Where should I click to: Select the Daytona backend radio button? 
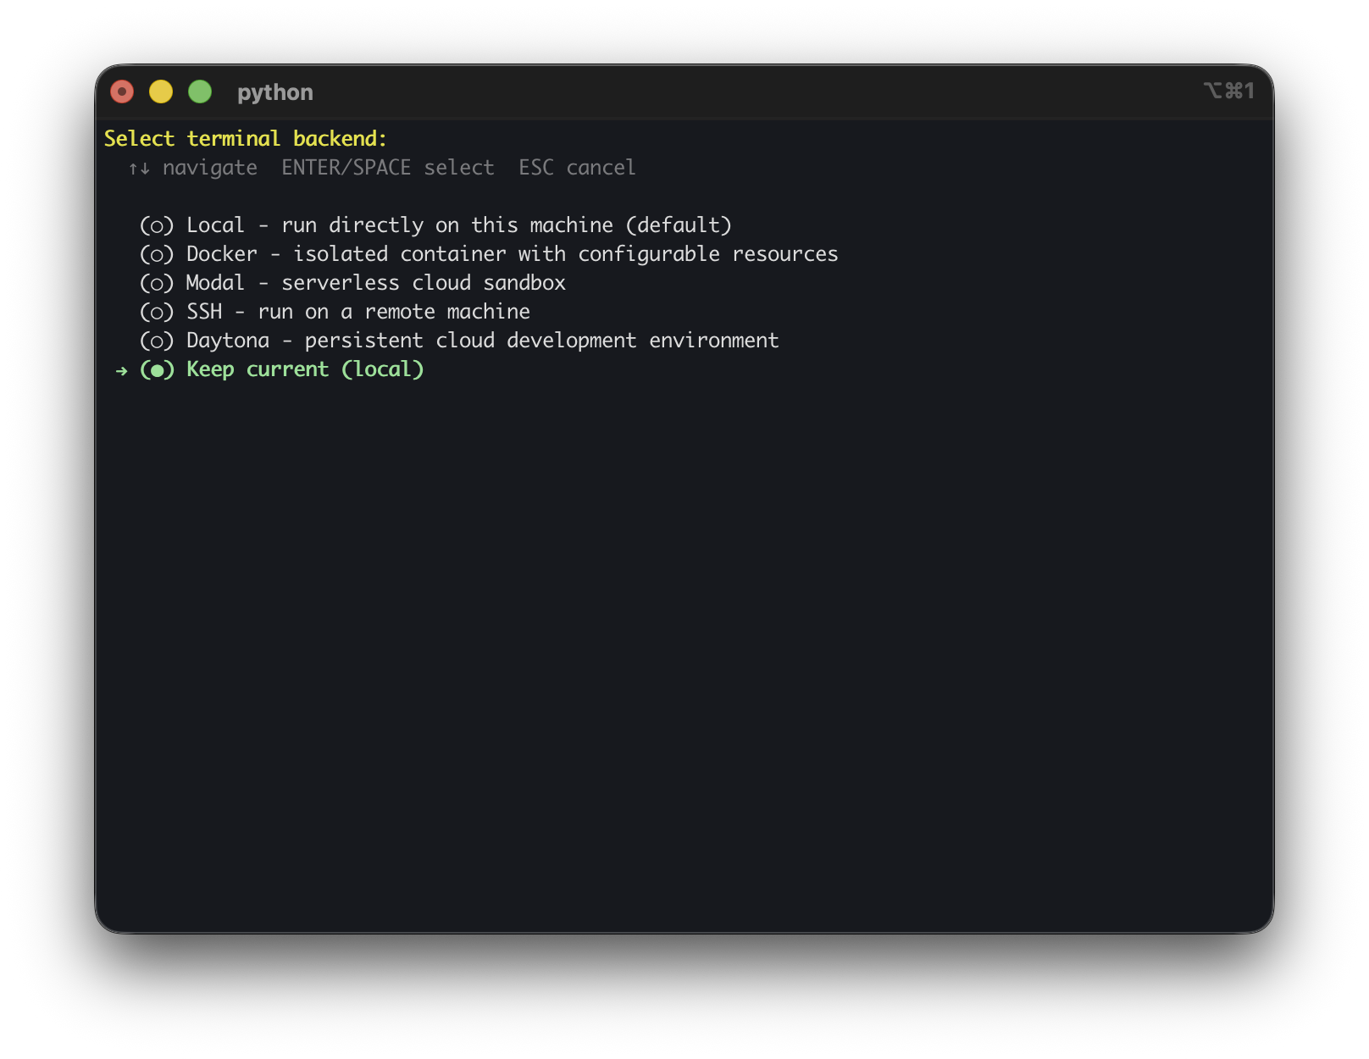(157, 341)
